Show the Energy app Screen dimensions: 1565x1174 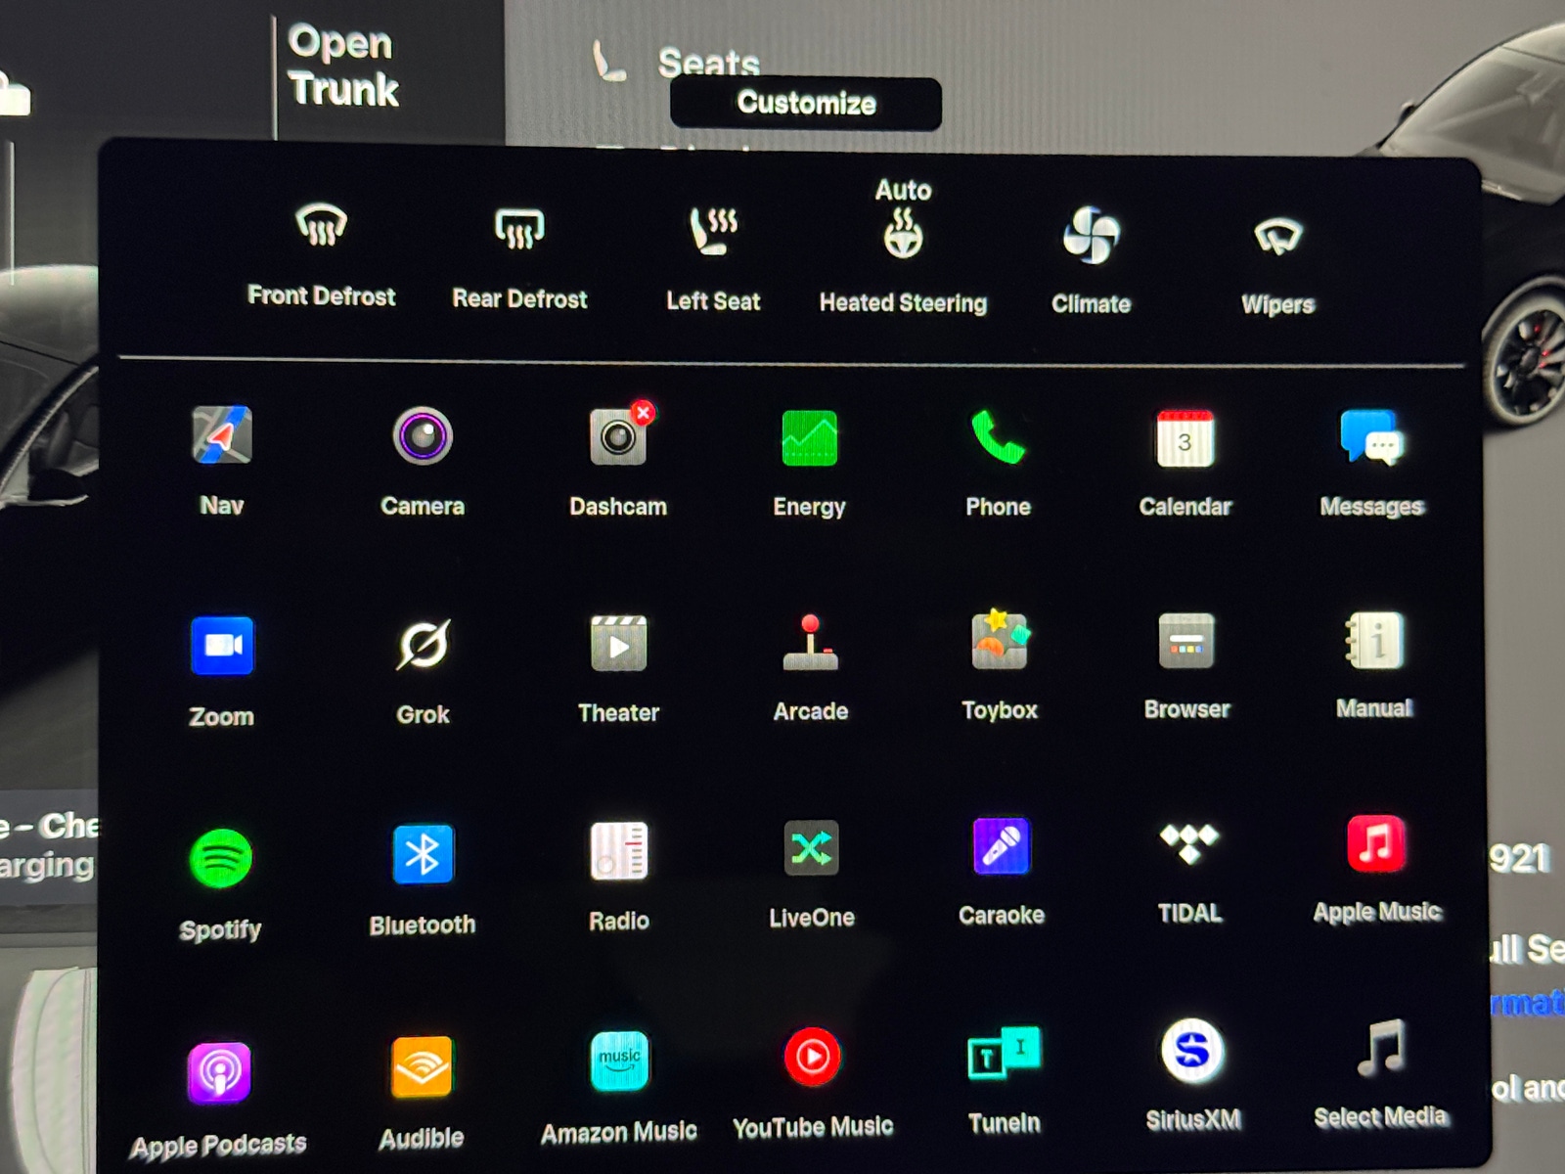810,437
